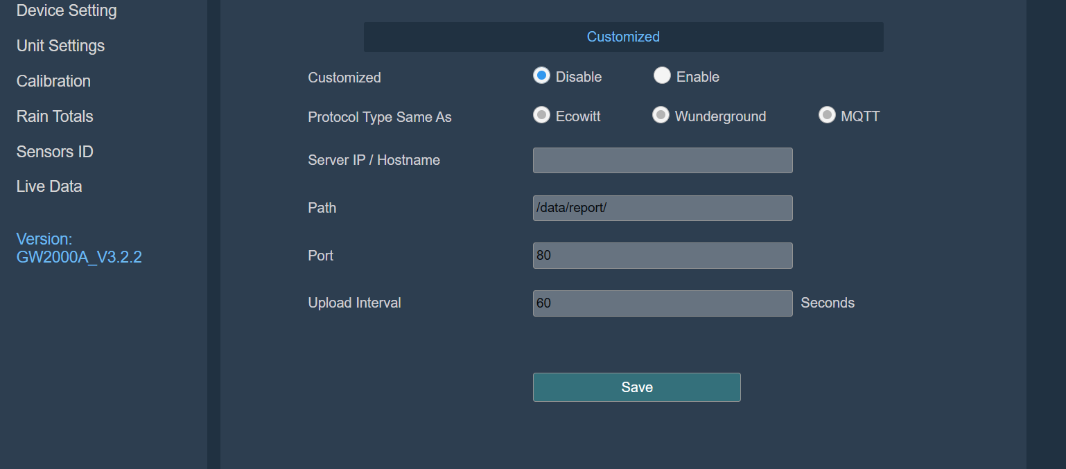Click the Path label
Viewport: 1066px width, 469px height.
point(322,208)
